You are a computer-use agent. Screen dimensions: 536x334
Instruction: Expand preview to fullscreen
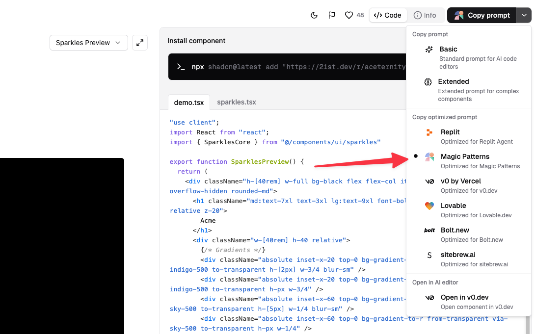[x=140, y=43]
